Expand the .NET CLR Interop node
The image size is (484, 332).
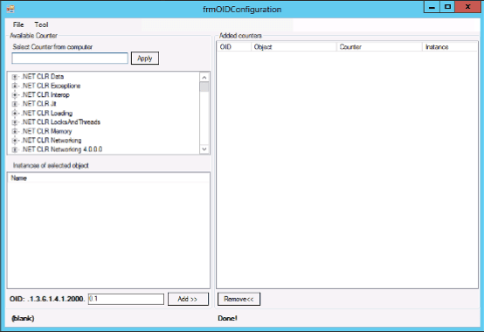[15, 94]
